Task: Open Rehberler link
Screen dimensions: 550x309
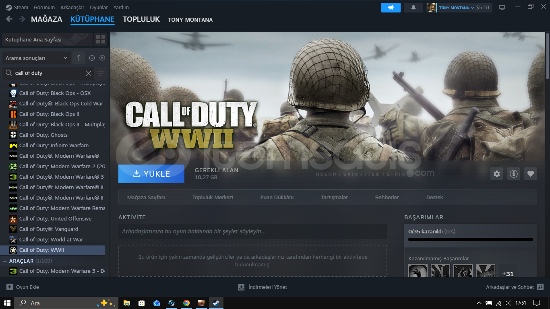Action: click(387, 198)
